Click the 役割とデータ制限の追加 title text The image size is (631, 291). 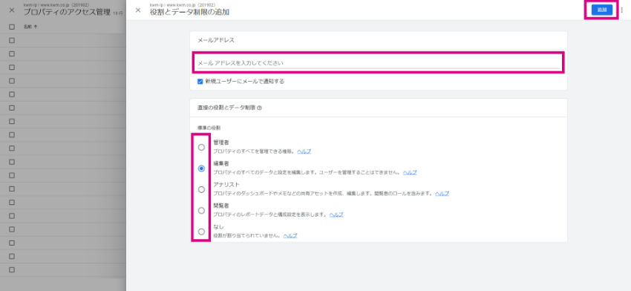point(189,13)
